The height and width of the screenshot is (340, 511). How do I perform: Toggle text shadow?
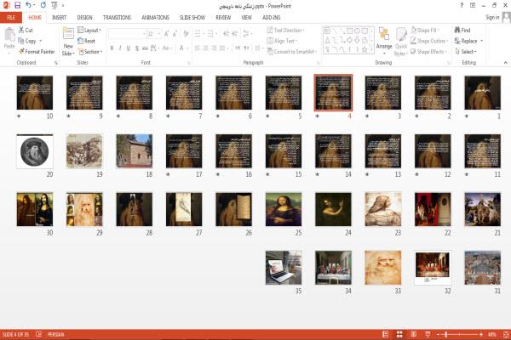point(137,48)
